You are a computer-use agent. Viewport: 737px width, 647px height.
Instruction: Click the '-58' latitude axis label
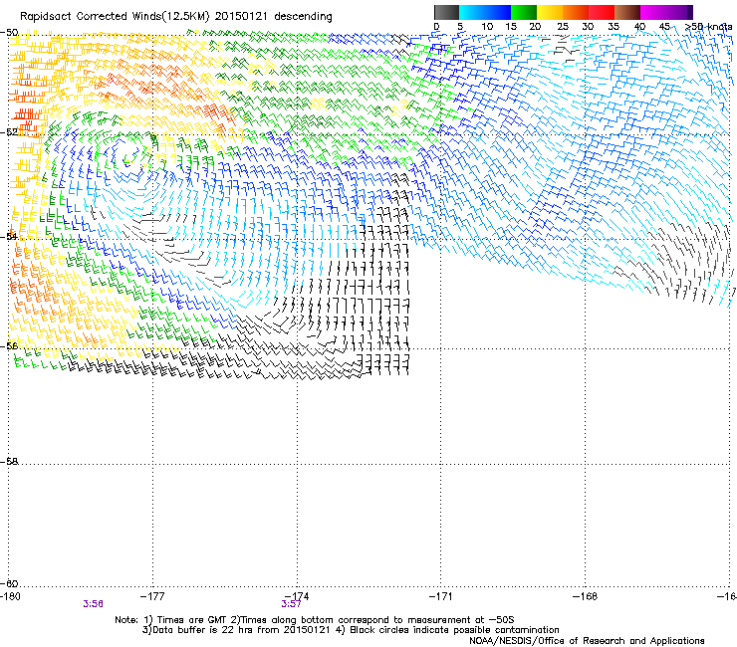(9, 462)
